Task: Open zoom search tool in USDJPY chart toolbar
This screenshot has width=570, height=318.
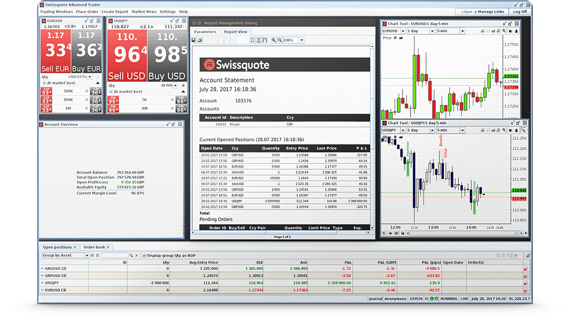Action: (x=504, y=130)
